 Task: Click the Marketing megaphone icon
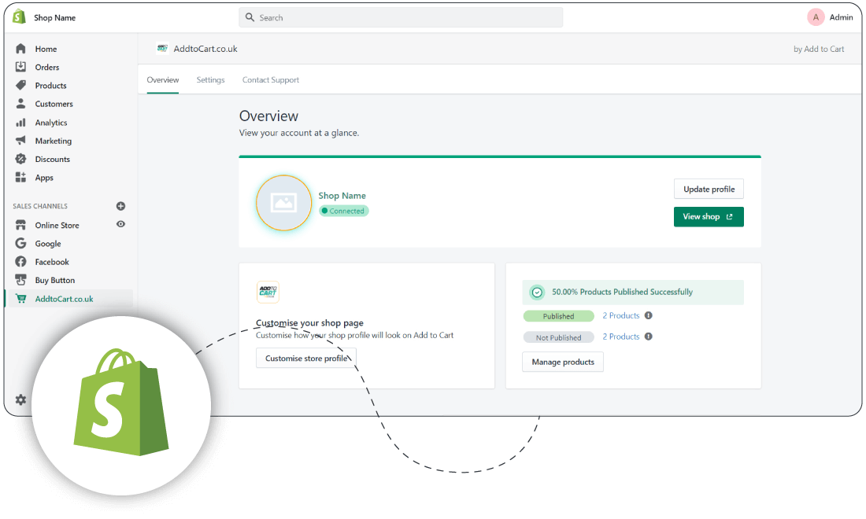click(x=20, y=140)
